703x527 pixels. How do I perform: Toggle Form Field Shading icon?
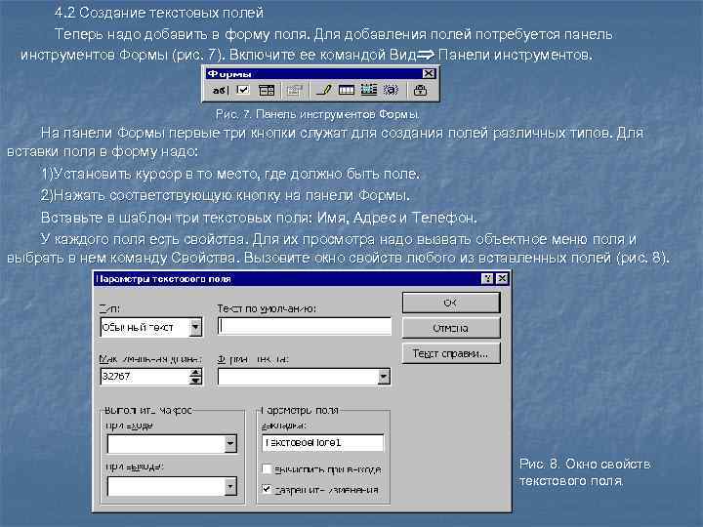coord(391,90)
